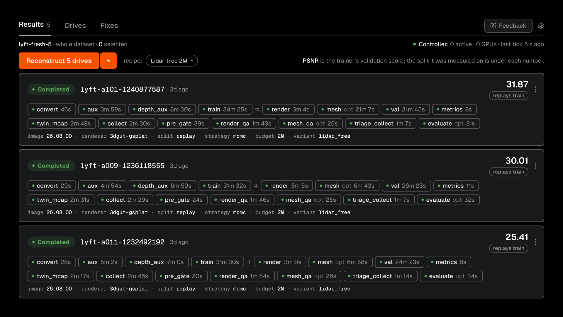Click the lyft-fresh-5 dataset name
Image resolution: width=563 pixels, height=317 pixels.
(35, 44)
